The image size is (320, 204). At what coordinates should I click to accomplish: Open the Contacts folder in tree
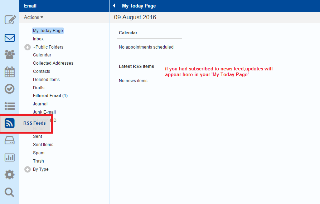click(x=42, y=71)
